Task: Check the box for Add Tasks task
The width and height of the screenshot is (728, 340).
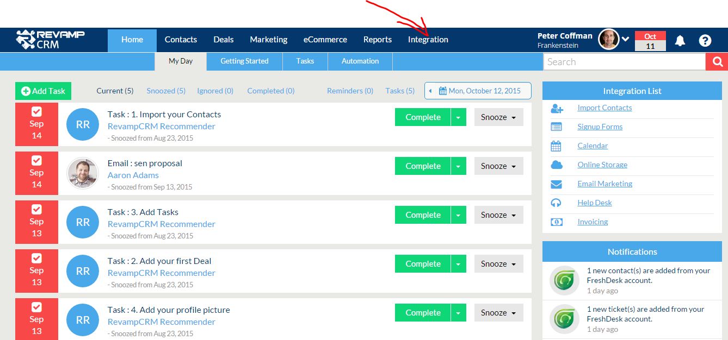Action: (x=36, y=209)
